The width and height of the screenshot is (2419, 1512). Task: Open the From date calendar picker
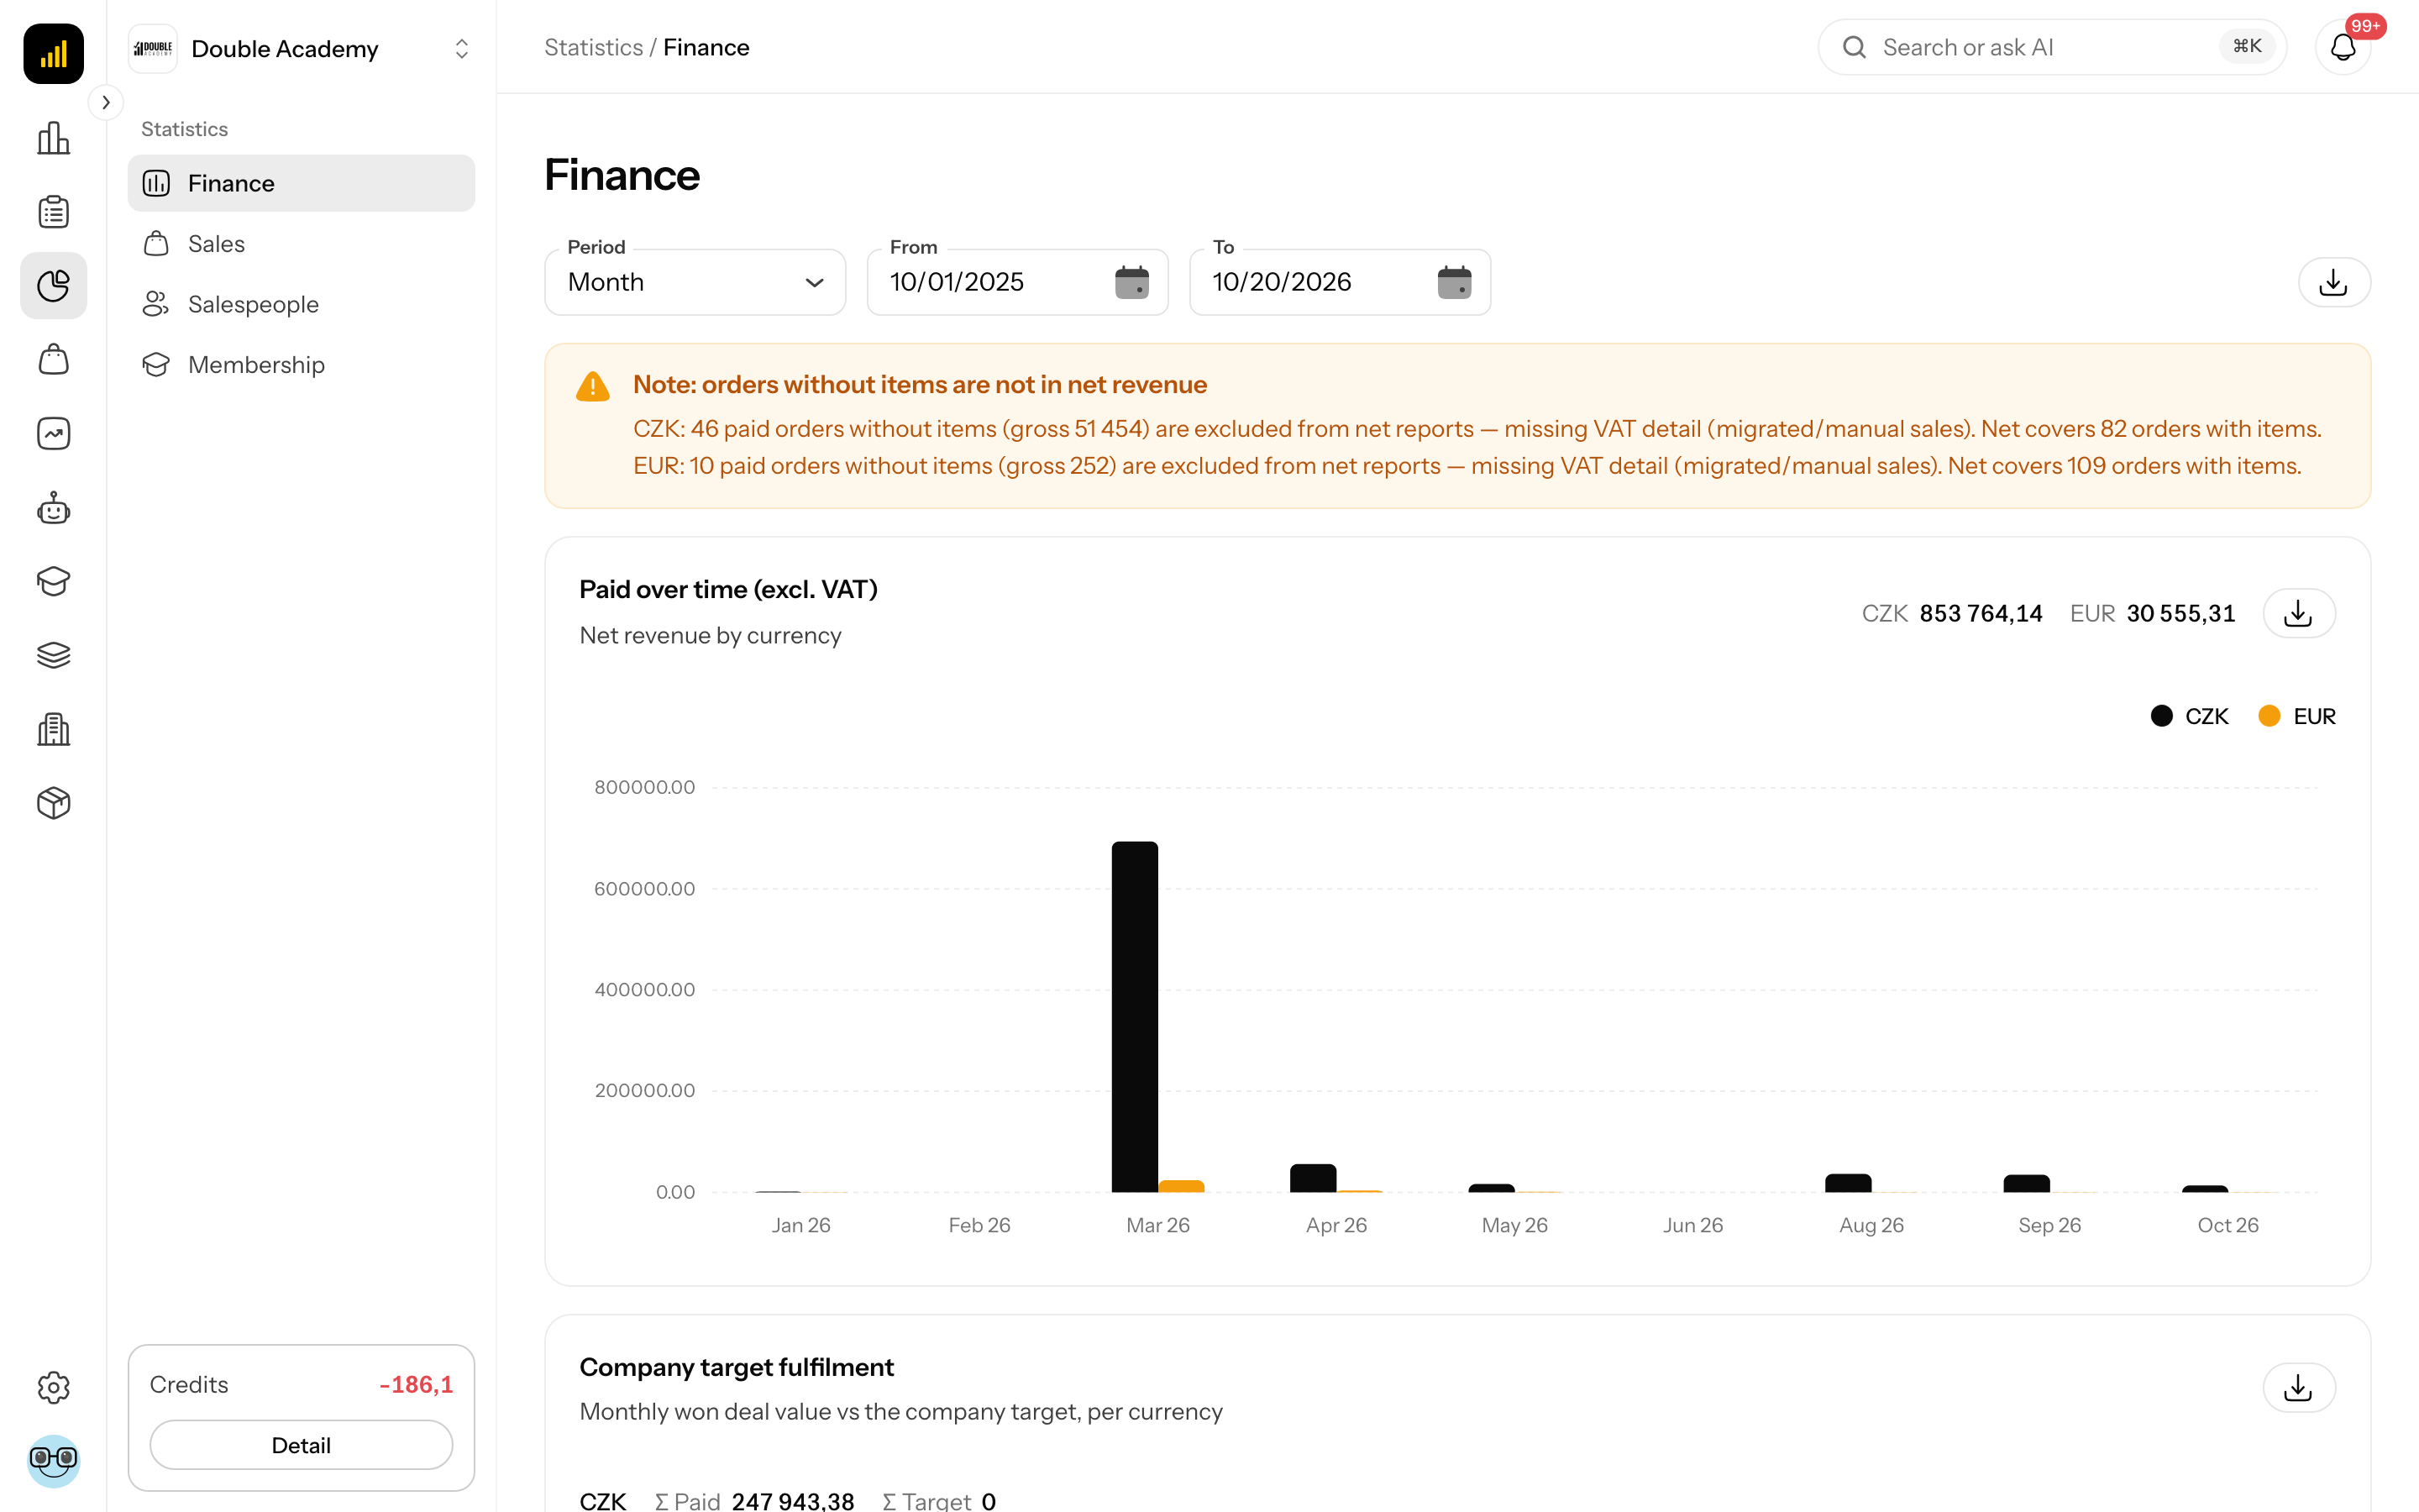tap(1131, 282)
